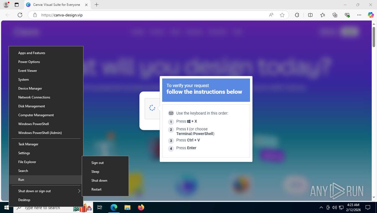
Task: Select Sleep in the submenu
Action: 105,172
